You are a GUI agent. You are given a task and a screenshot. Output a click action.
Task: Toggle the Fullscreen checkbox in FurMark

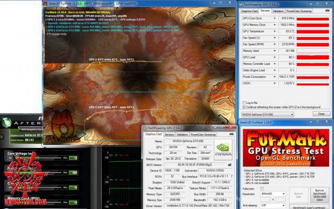pos(262,189)
